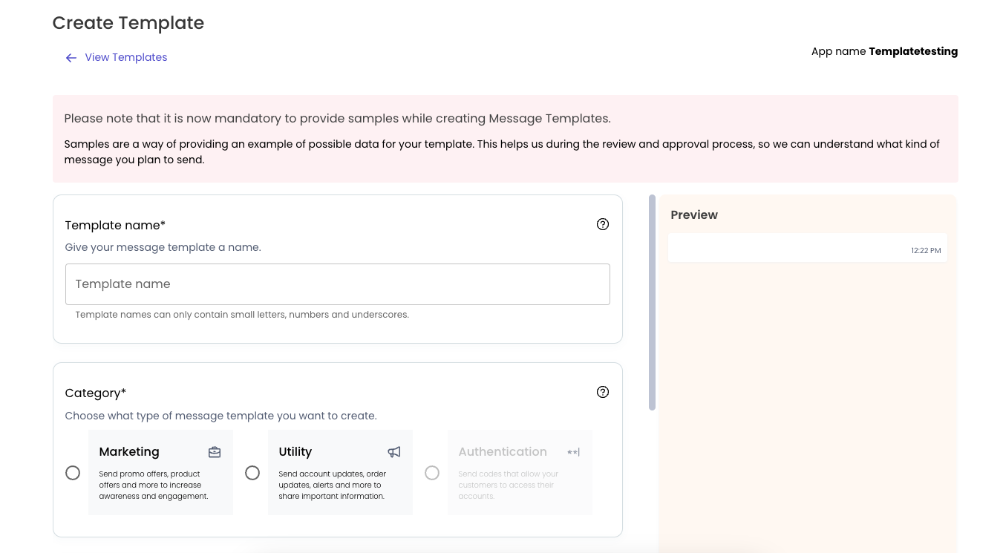Click the 12:22 PM timestamp
1003x553 pixels.
(x=926, y=251)
